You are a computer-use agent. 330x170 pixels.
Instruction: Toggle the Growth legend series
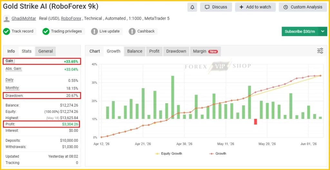pyautogui.click(x=218, y=154)
